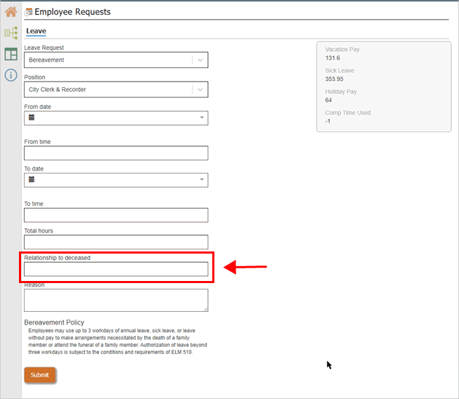This screenshot has width=459, height=399.
Task: Expand the Leave Request dropdown chevron
Action: click(x=200, y=60)
